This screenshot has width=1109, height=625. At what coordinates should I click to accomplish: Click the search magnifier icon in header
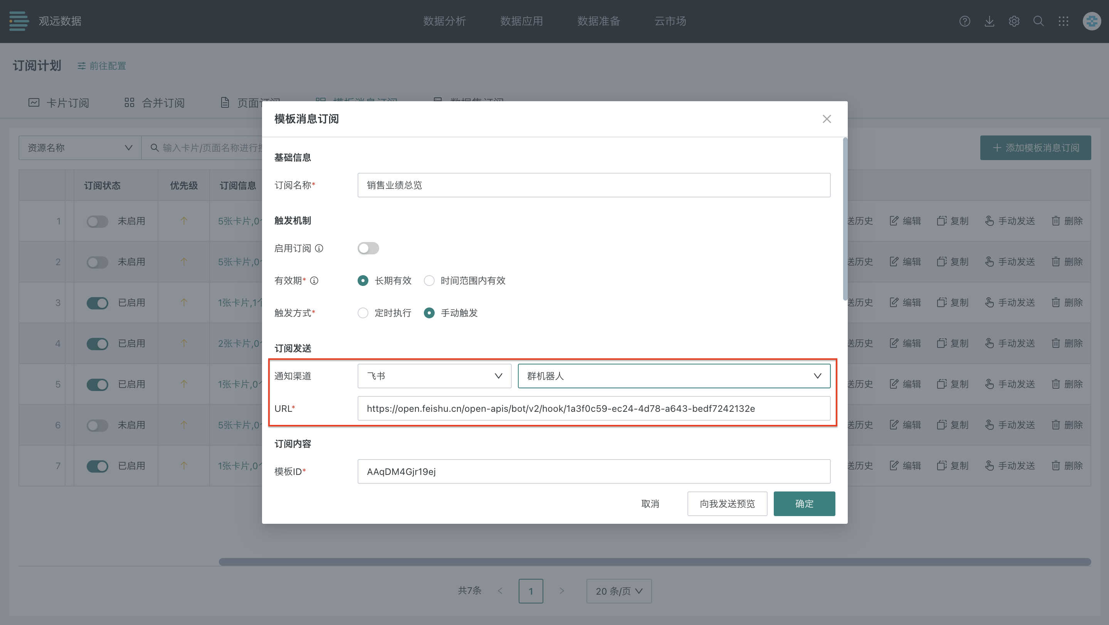1038,21
